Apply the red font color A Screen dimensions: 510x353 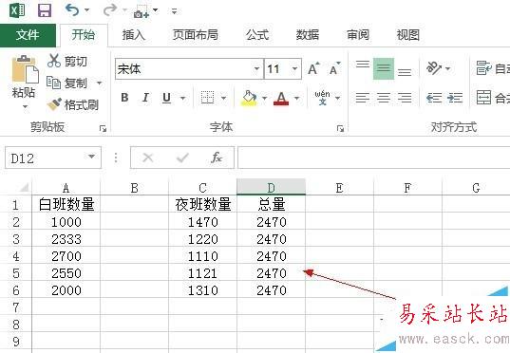[281, 98]
